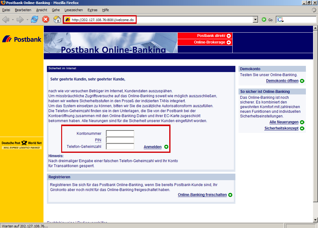Open the Gehe menu
Image resolution: width=318 pixels, height=228 pixels.
(56, 10)
